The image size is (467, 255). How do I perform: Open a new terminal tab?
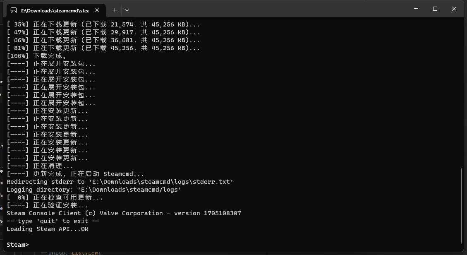(115, 10)
